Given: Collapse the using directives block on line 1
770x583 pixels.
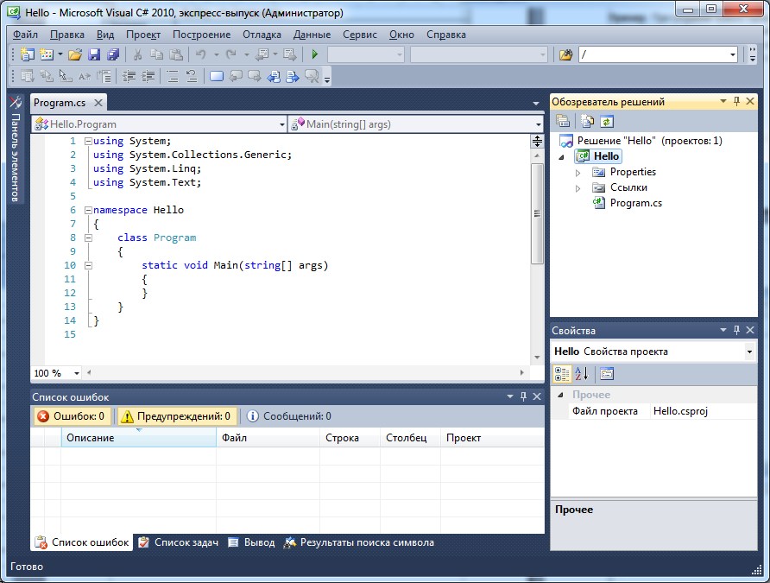Looking at the screenshot, I should click(x=88, y=141).
